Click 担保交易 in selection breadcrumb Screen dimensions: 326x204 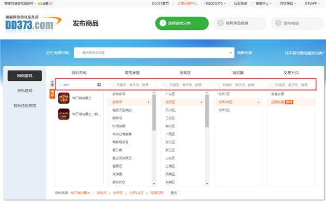[156, 193]
